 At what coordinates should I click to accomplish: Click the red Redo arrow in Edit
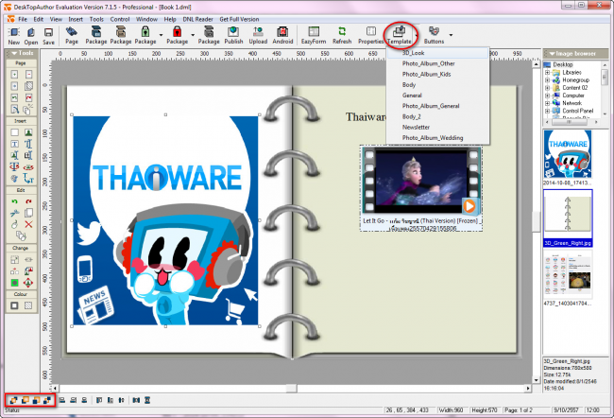click(x=28, y=201)
